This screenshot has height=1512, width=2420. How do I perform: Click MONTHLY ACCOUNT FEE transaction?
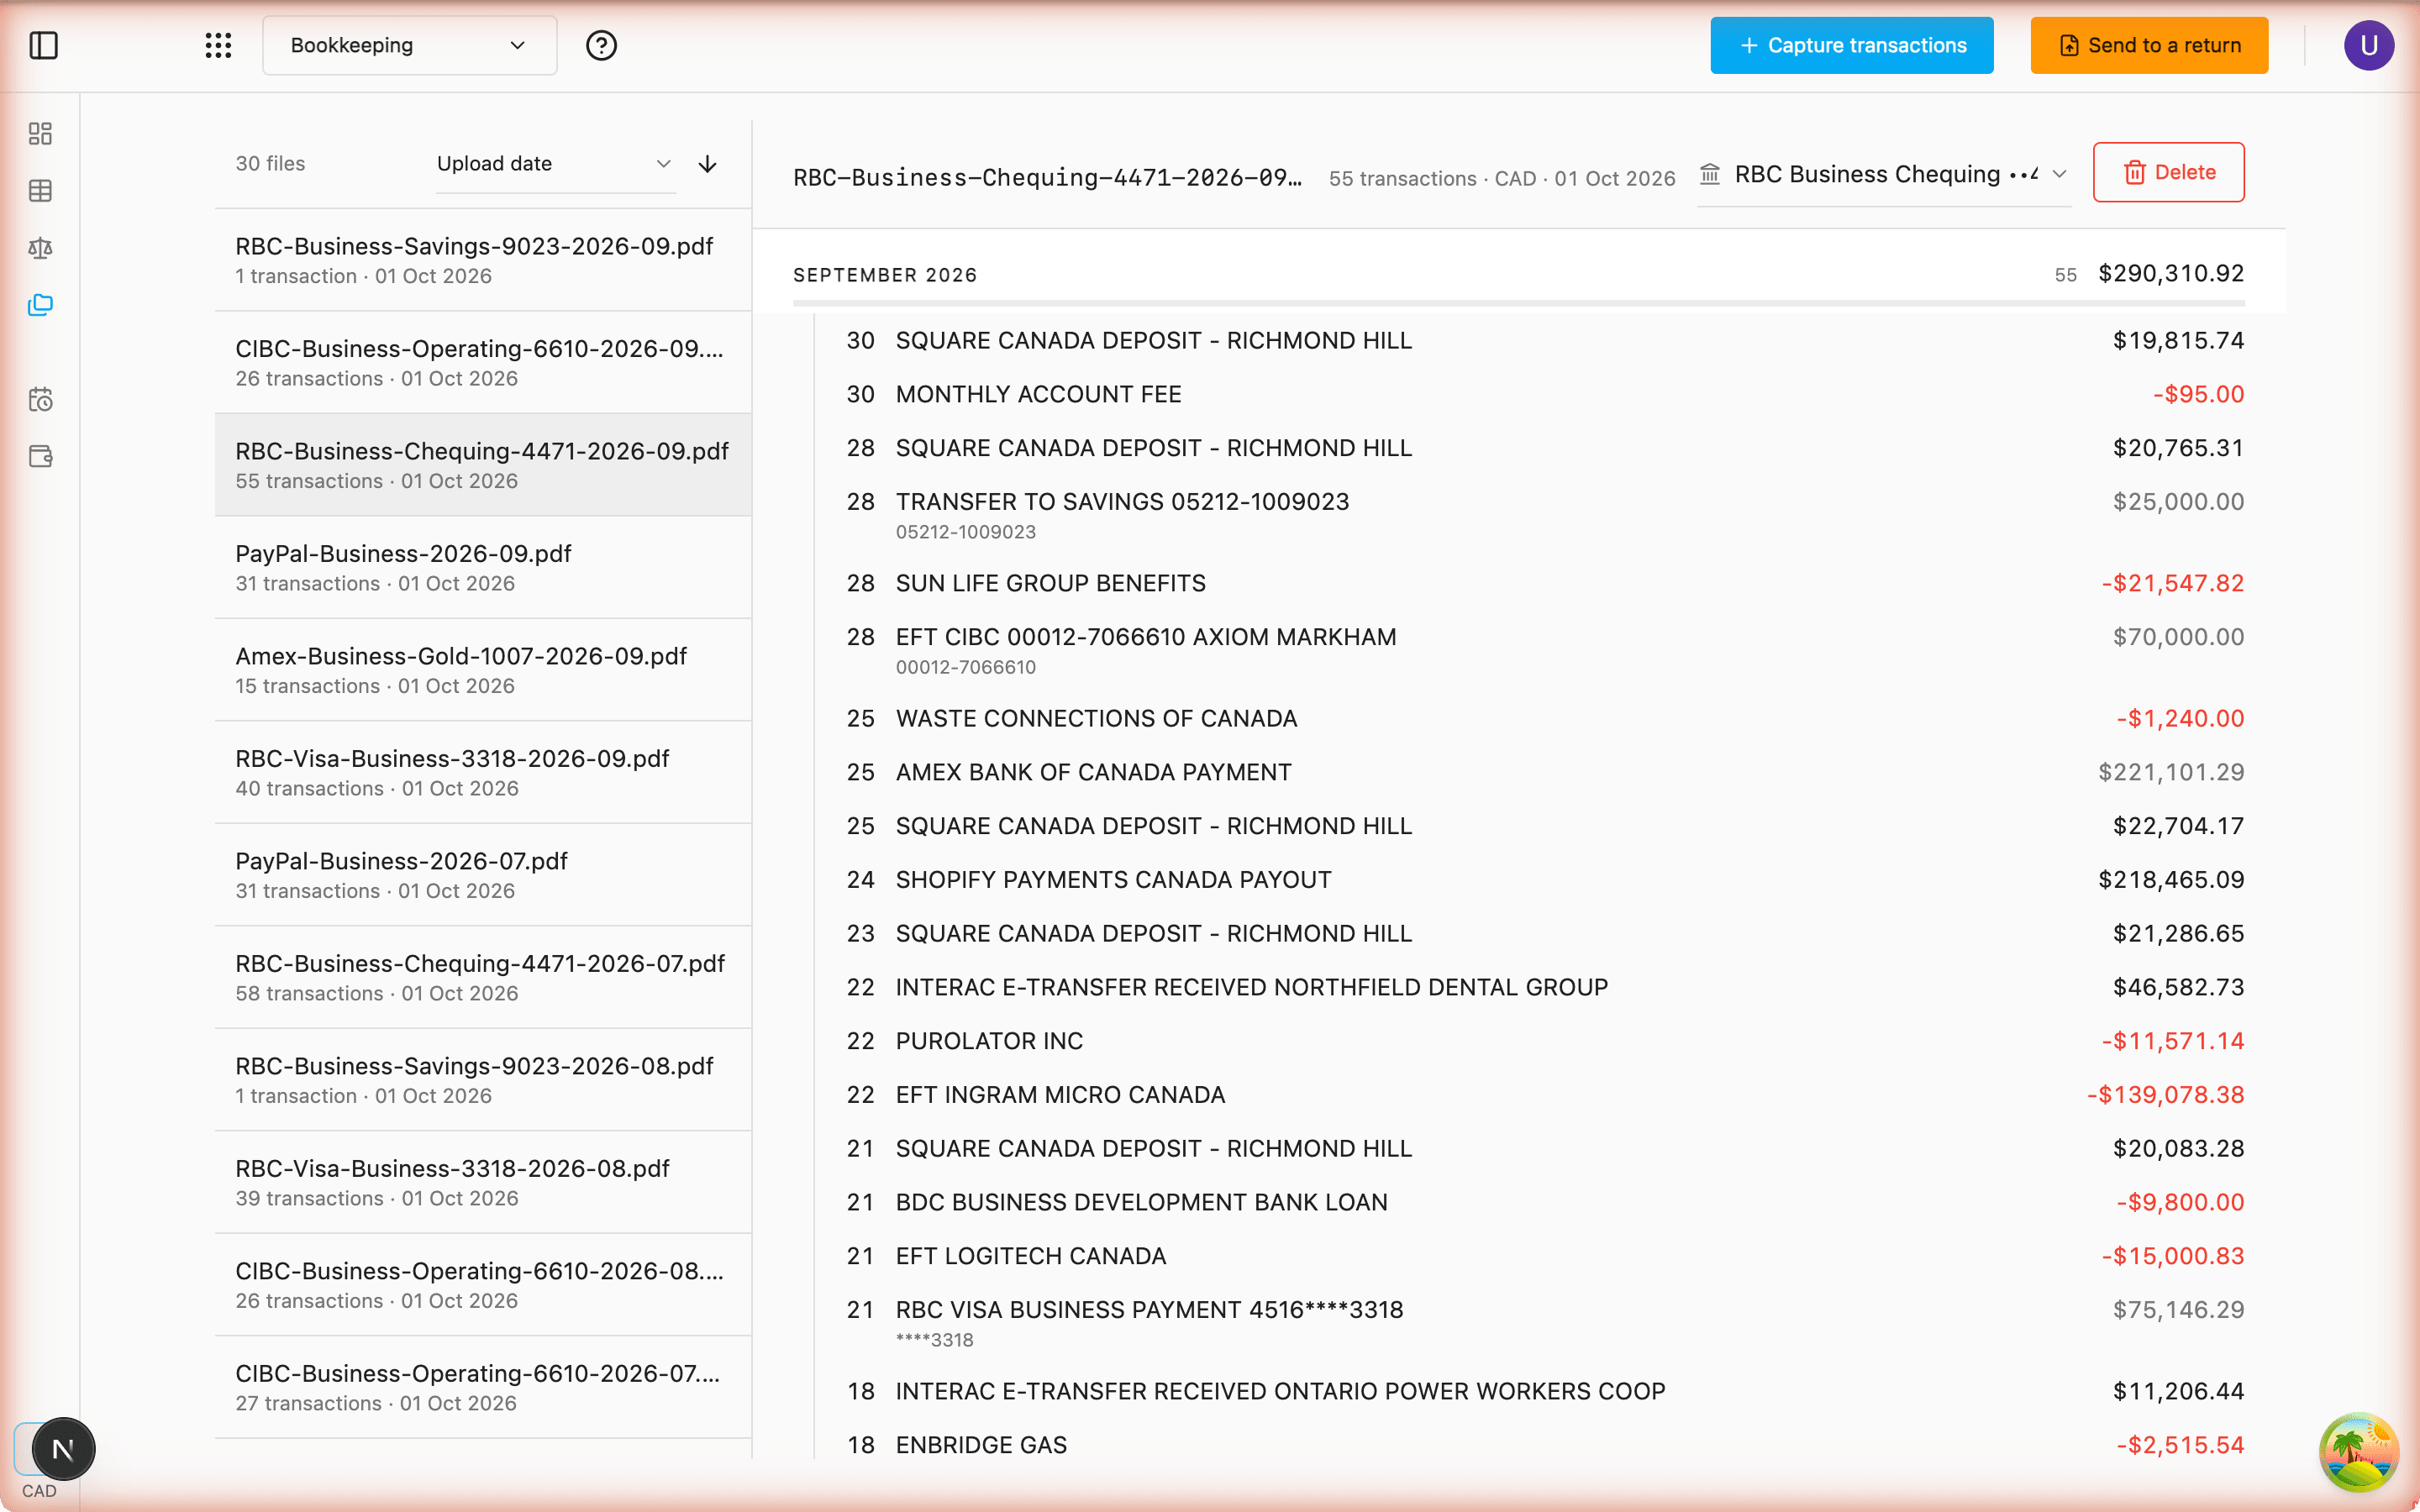coord(1545,394)
